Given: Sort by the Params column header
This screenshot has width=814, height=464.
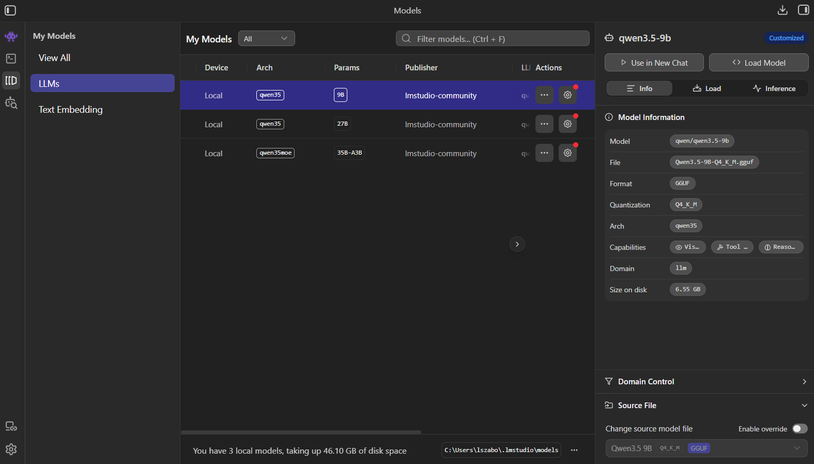Looking at the screenshot, I should [x=346, y=68].
